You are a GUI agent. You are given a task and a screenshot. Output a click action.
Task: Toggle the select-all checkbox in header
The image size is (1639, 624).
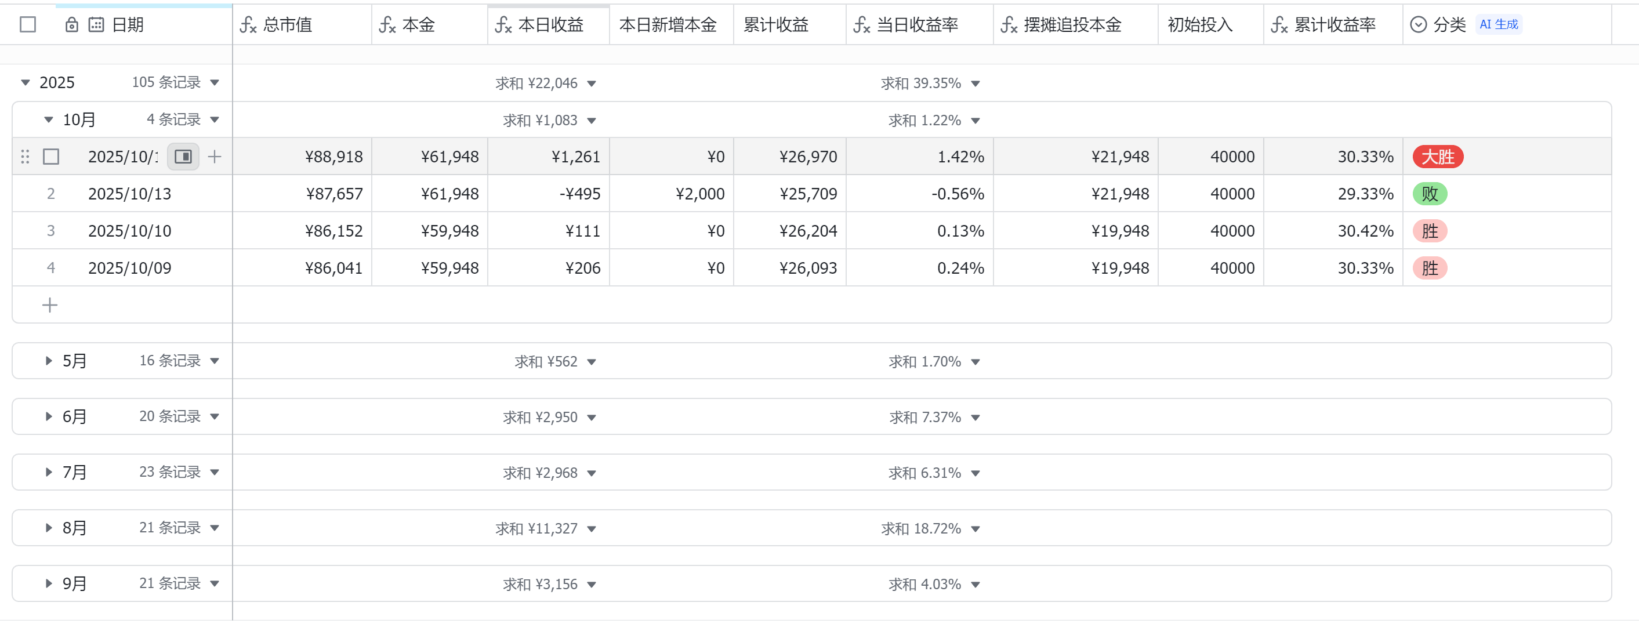pyautogui.click(x=28, y=25)
